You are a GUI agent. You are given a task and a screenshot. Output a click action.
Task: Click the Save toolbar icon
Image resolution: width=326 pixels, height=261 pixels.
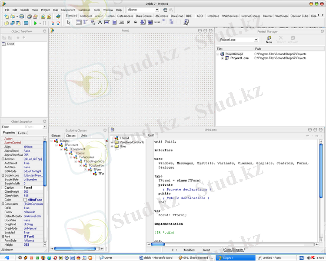coord(22,16)
